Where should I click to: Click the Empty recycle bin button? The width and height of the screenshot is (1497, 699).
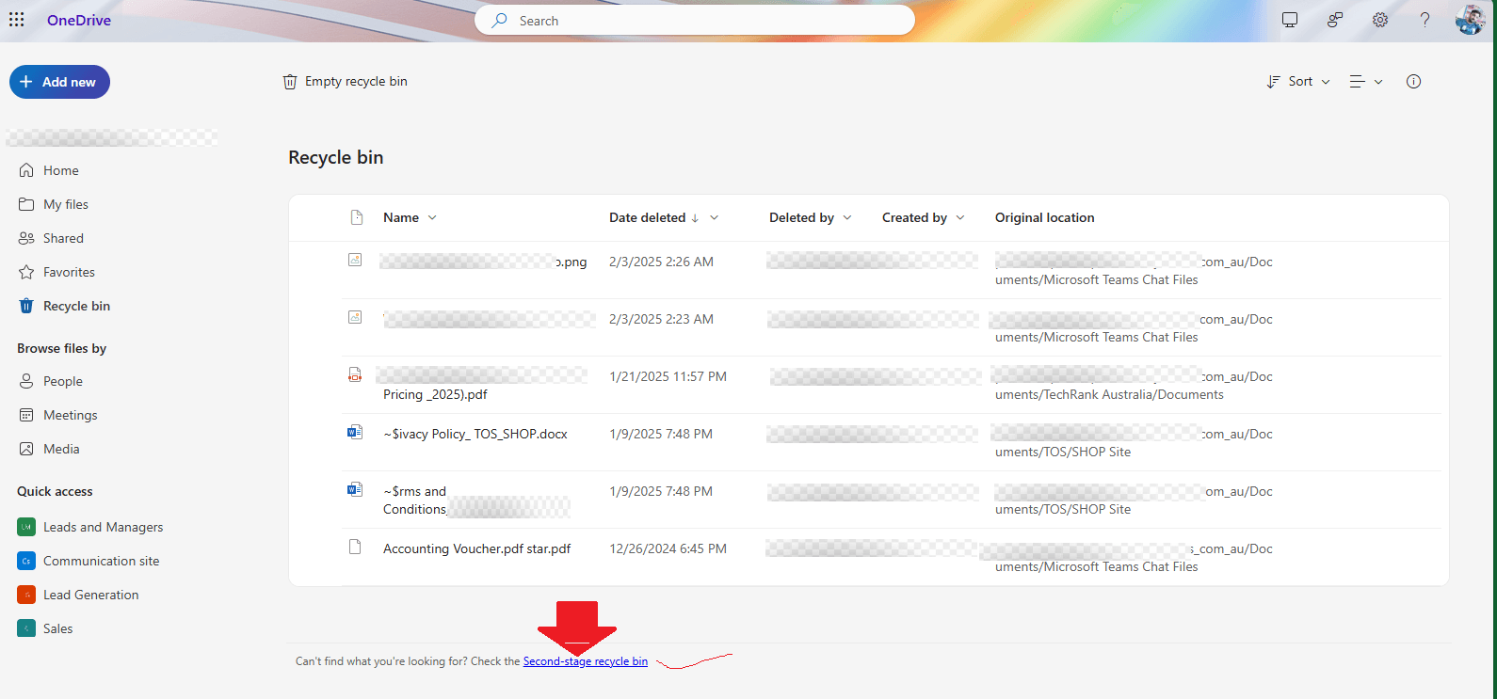pyautogui.click(x=346, y=82)
